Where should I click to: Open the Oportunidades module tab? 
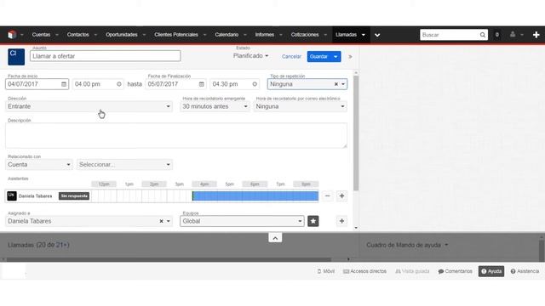[x=122, y=35]
